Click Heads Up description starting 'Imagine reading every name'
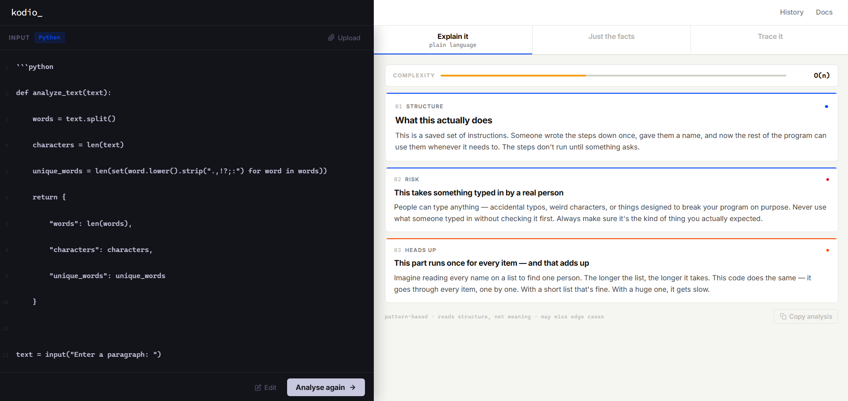Screen dimensions: 848x401 tap(603, 284)
